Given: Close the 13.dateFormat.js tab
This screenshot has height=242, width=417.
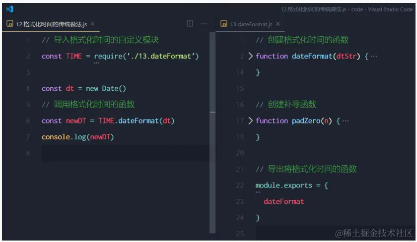Looking at the screenshot, I should coord(278,24).
